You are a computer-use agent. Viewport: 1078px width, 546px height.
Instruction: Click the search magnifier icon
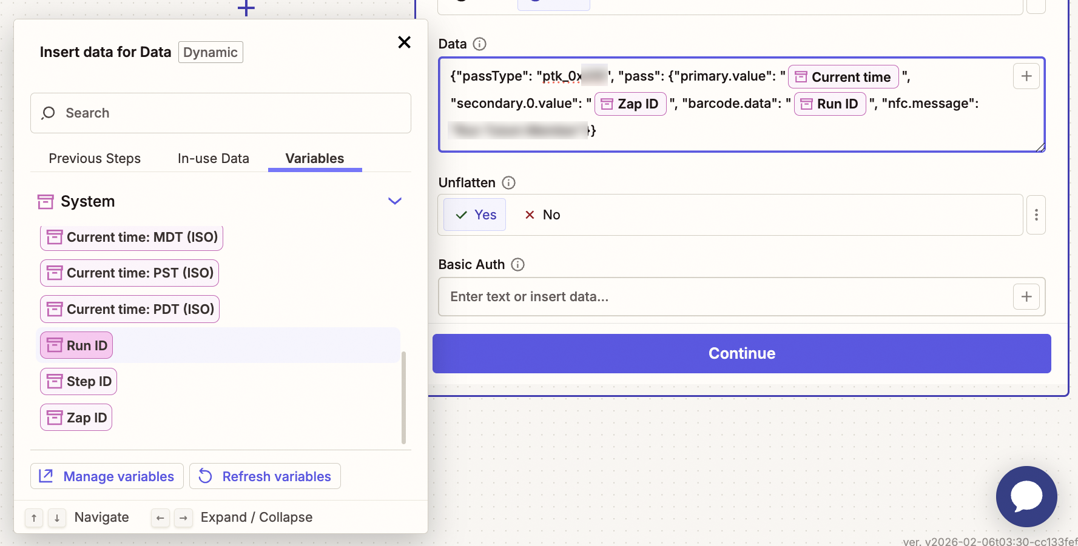point(48,113)
